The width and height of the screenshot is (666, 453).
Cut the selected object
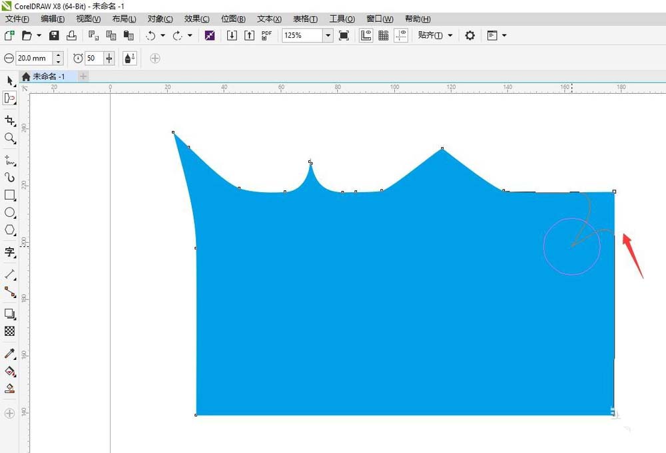tap(93, 35)
